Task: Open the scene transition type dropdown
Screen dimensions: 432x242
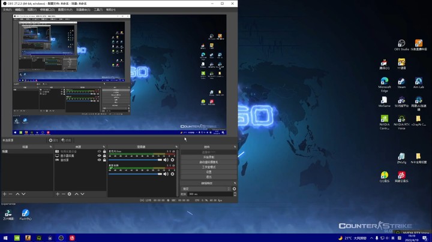Action: pos(206,189)
